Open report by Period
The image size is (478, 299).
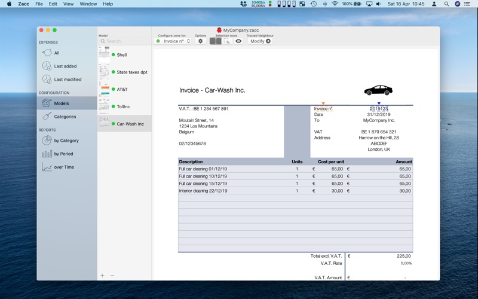point(63,154)
